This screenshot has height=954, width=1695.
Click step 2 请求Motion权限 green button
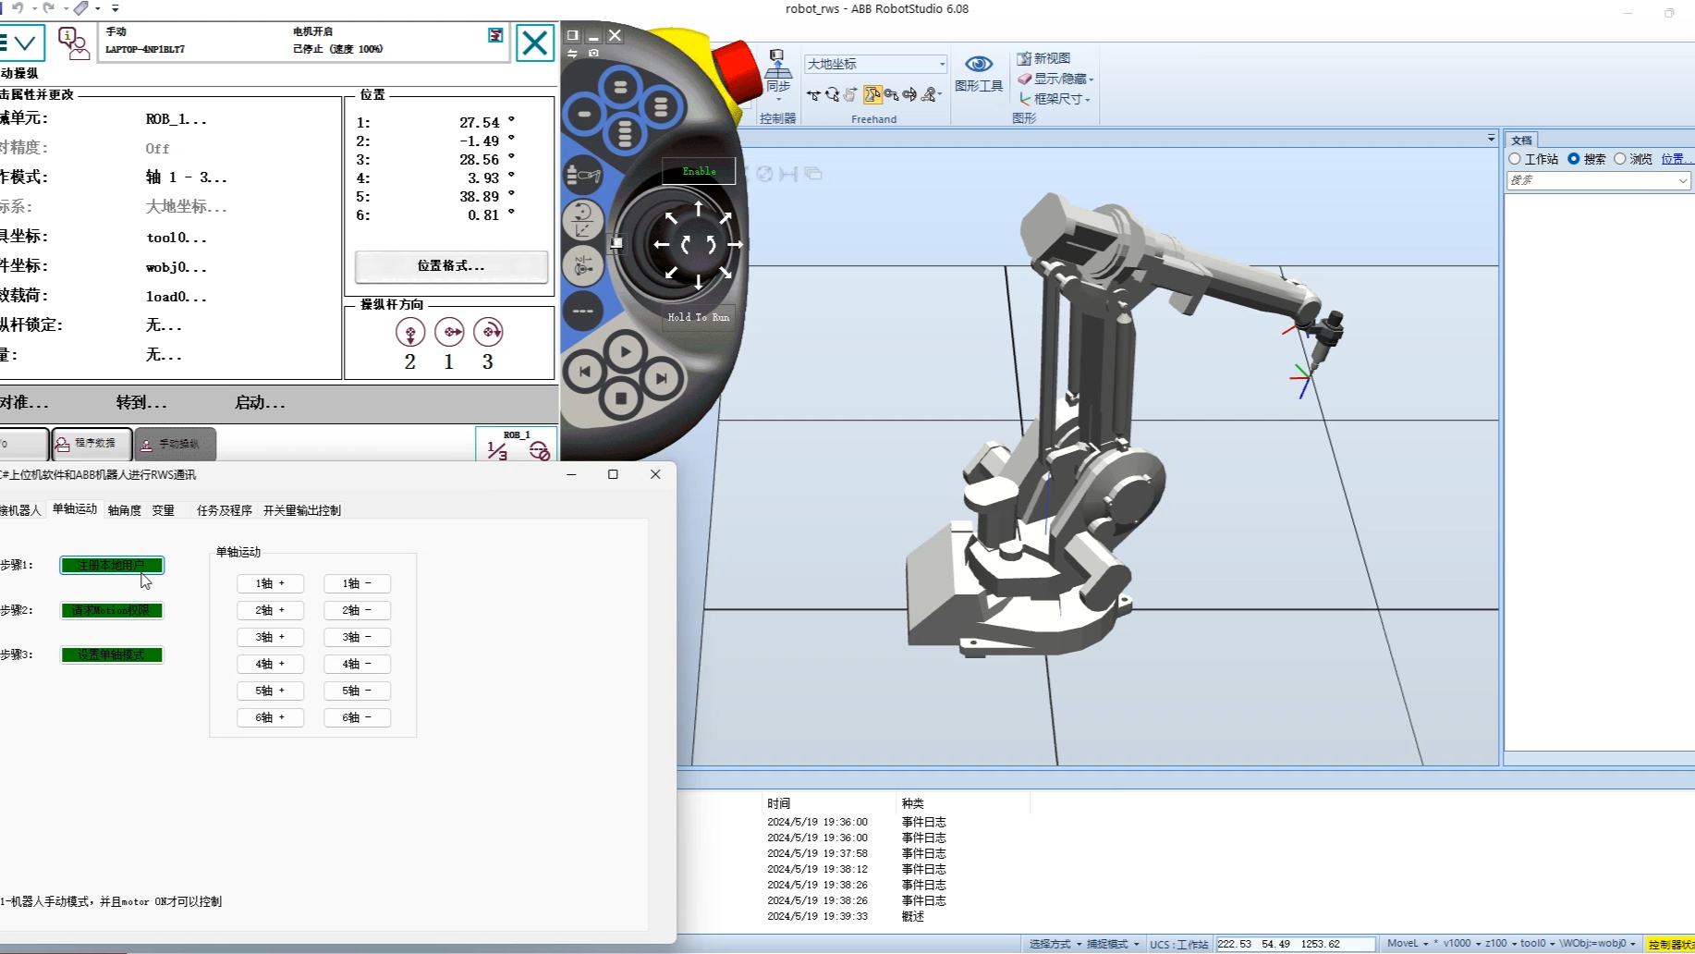pos(112,610)
